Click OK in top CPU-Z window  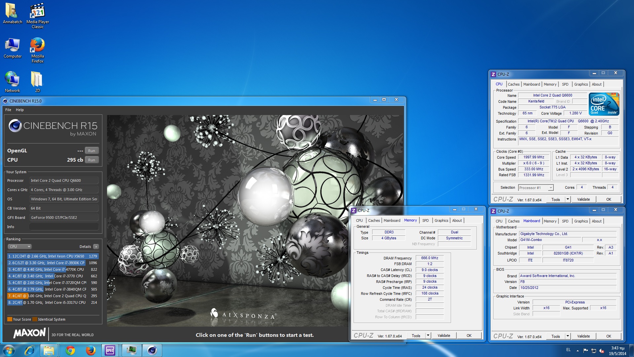click(x=609, y=199)
